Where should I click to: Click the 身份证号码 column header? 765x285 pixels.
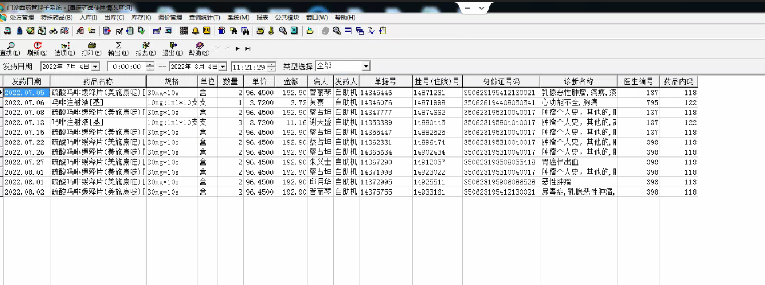pyautogui.click(x=501, y=81)
